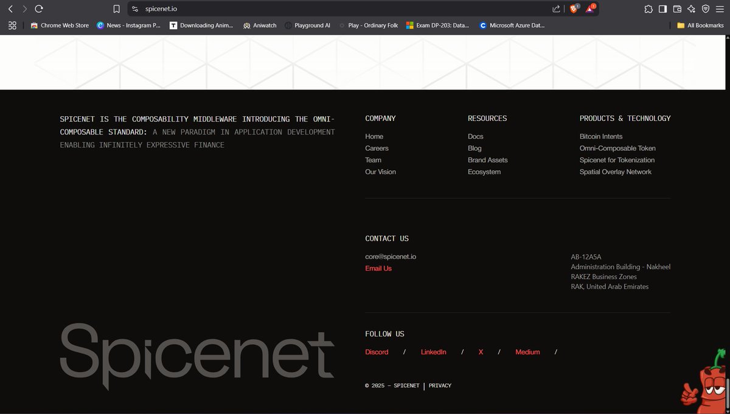Open the All Bookmarks folder
The height and width of the screenshot is (414, 730).
[x=700, y=26]
